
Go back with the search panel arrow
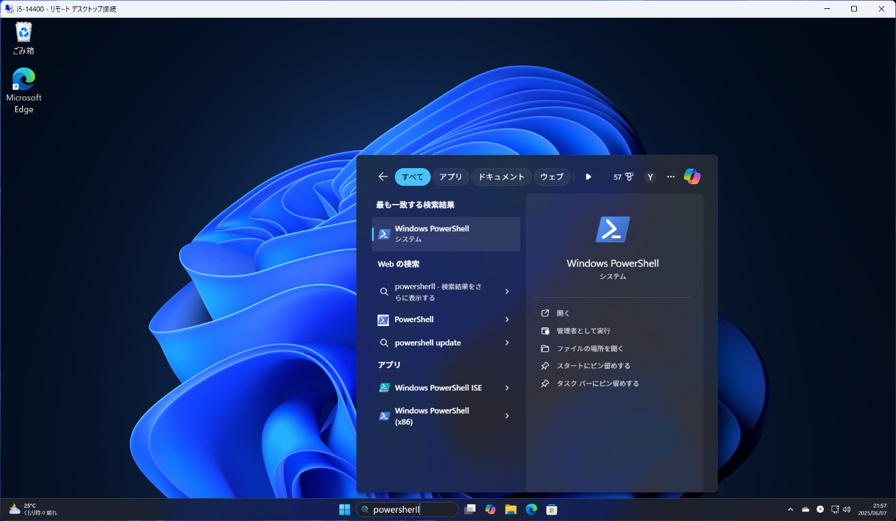383,176
